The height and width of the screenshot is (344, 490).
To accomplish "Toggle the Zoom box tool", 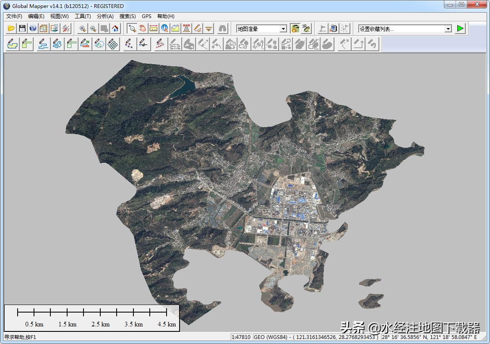I will (x=132, y=29).
